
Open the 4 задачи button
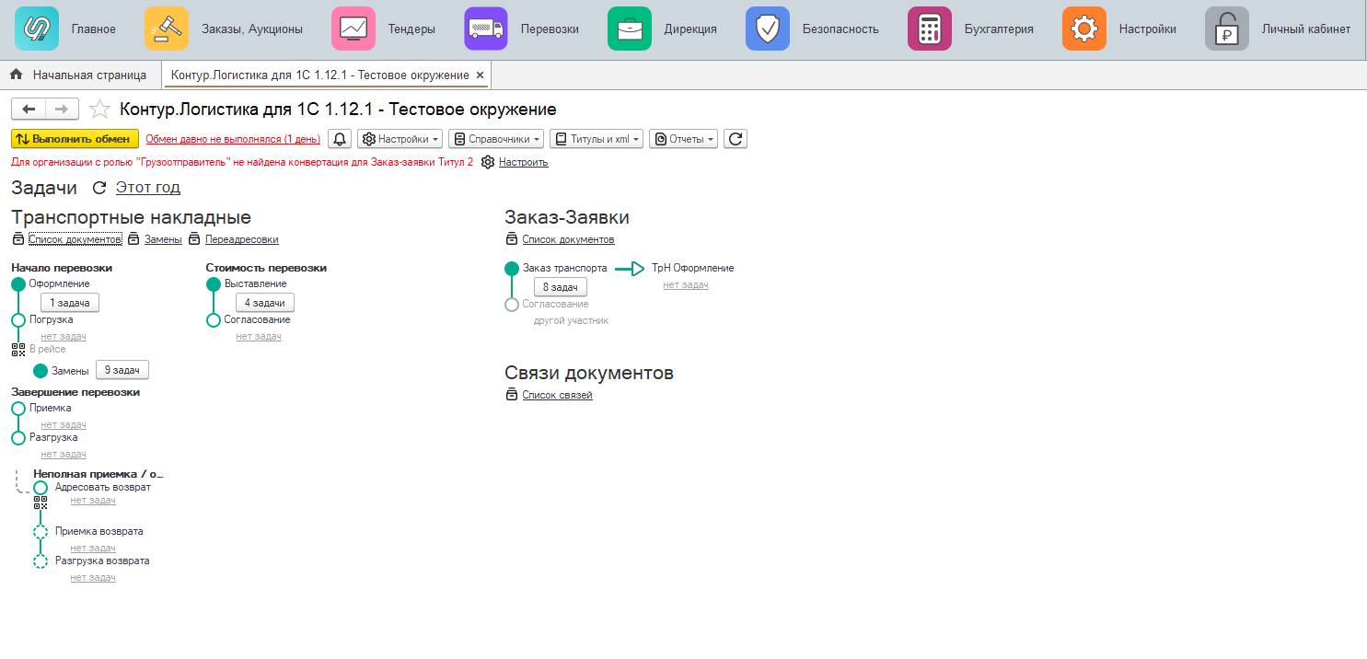265,303
